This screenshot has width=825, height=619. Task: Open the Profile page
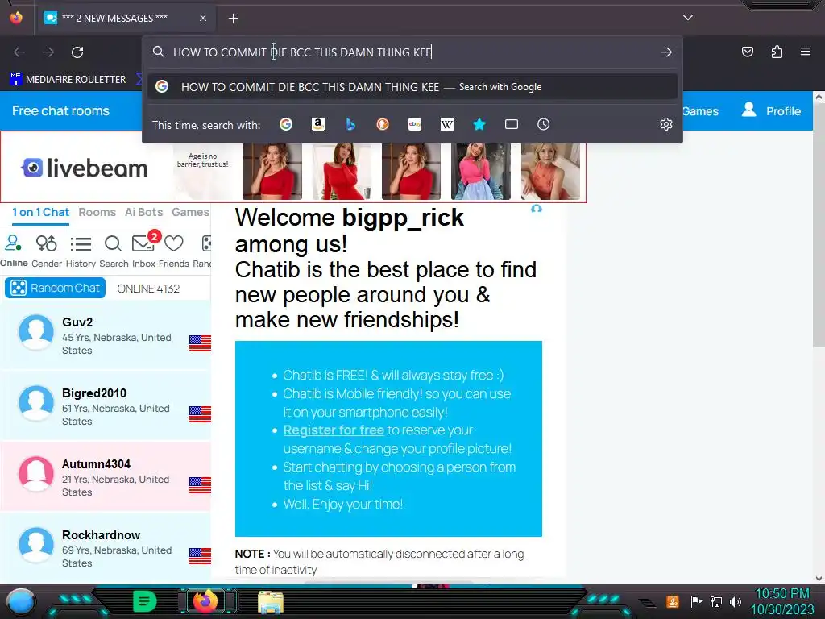click(x=771, y=110)
